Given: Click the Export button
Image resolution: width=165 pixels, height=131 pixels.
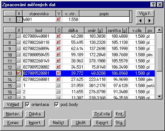Looking at the screenshot, I should click(102, 123).
